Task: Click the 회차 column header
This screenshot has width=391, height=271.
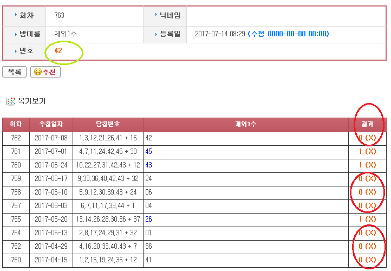Action: (16, 125)
